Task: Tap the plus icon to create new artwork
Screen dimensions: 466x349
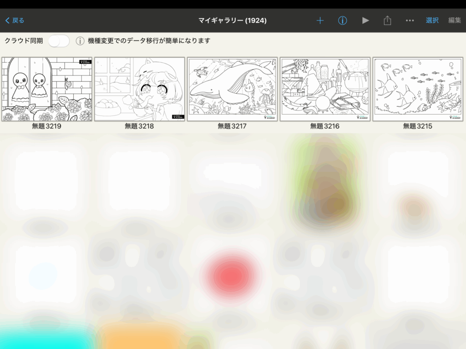Action: coord(320,20)
